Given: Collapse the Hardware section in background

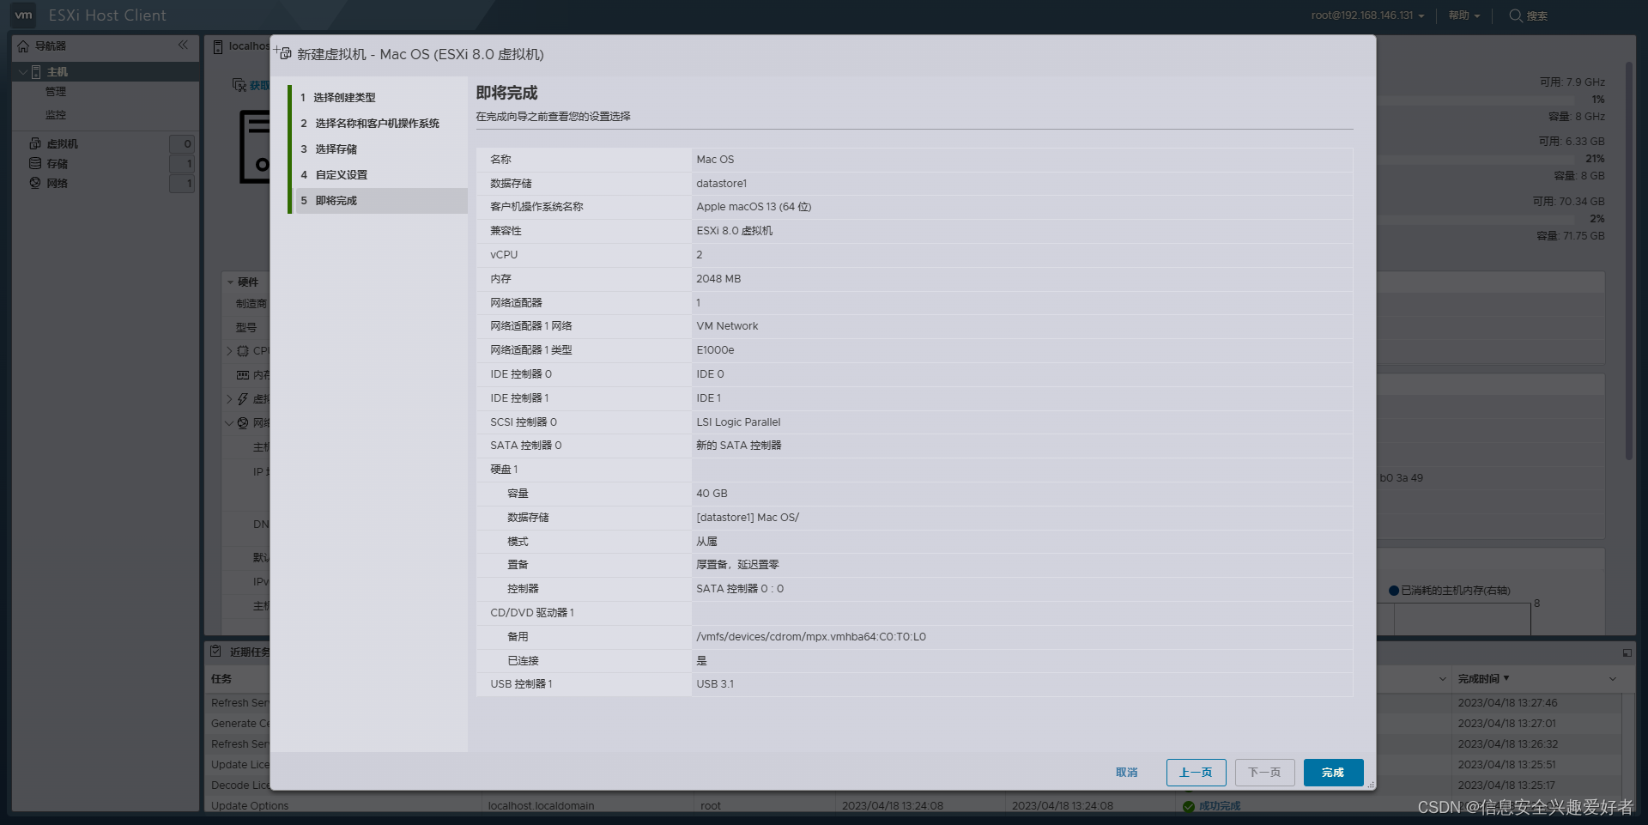Looking at the screenshot, I should coord(231,282).
